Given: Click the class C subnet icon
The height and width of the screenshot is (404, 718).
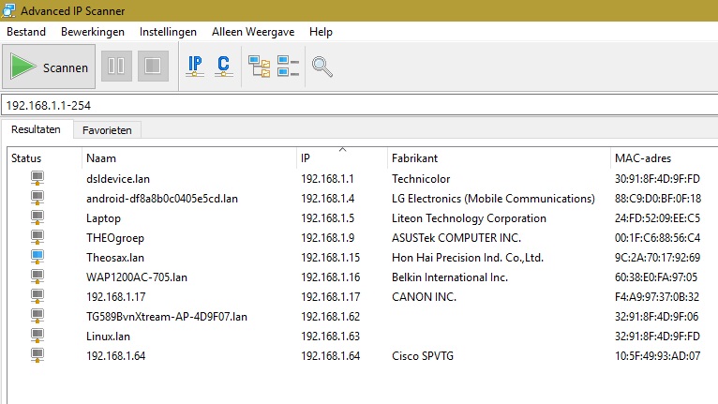Looking at the screenshot, I should click(223, 66).
